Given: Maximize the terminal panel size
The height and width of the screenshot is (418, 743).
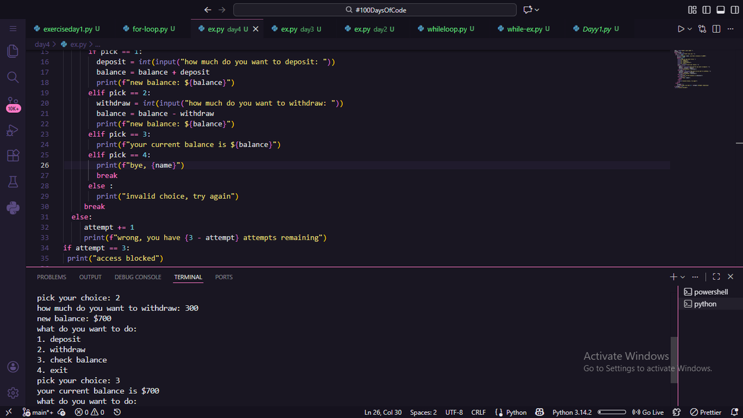Looking at the screenshot, I should click(716, 277).
